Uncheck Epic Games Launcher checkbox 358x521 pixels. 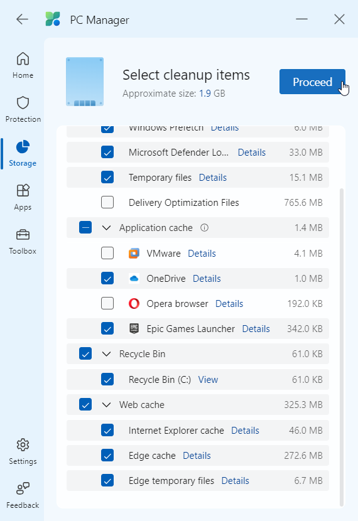click(x=107, y=329)
